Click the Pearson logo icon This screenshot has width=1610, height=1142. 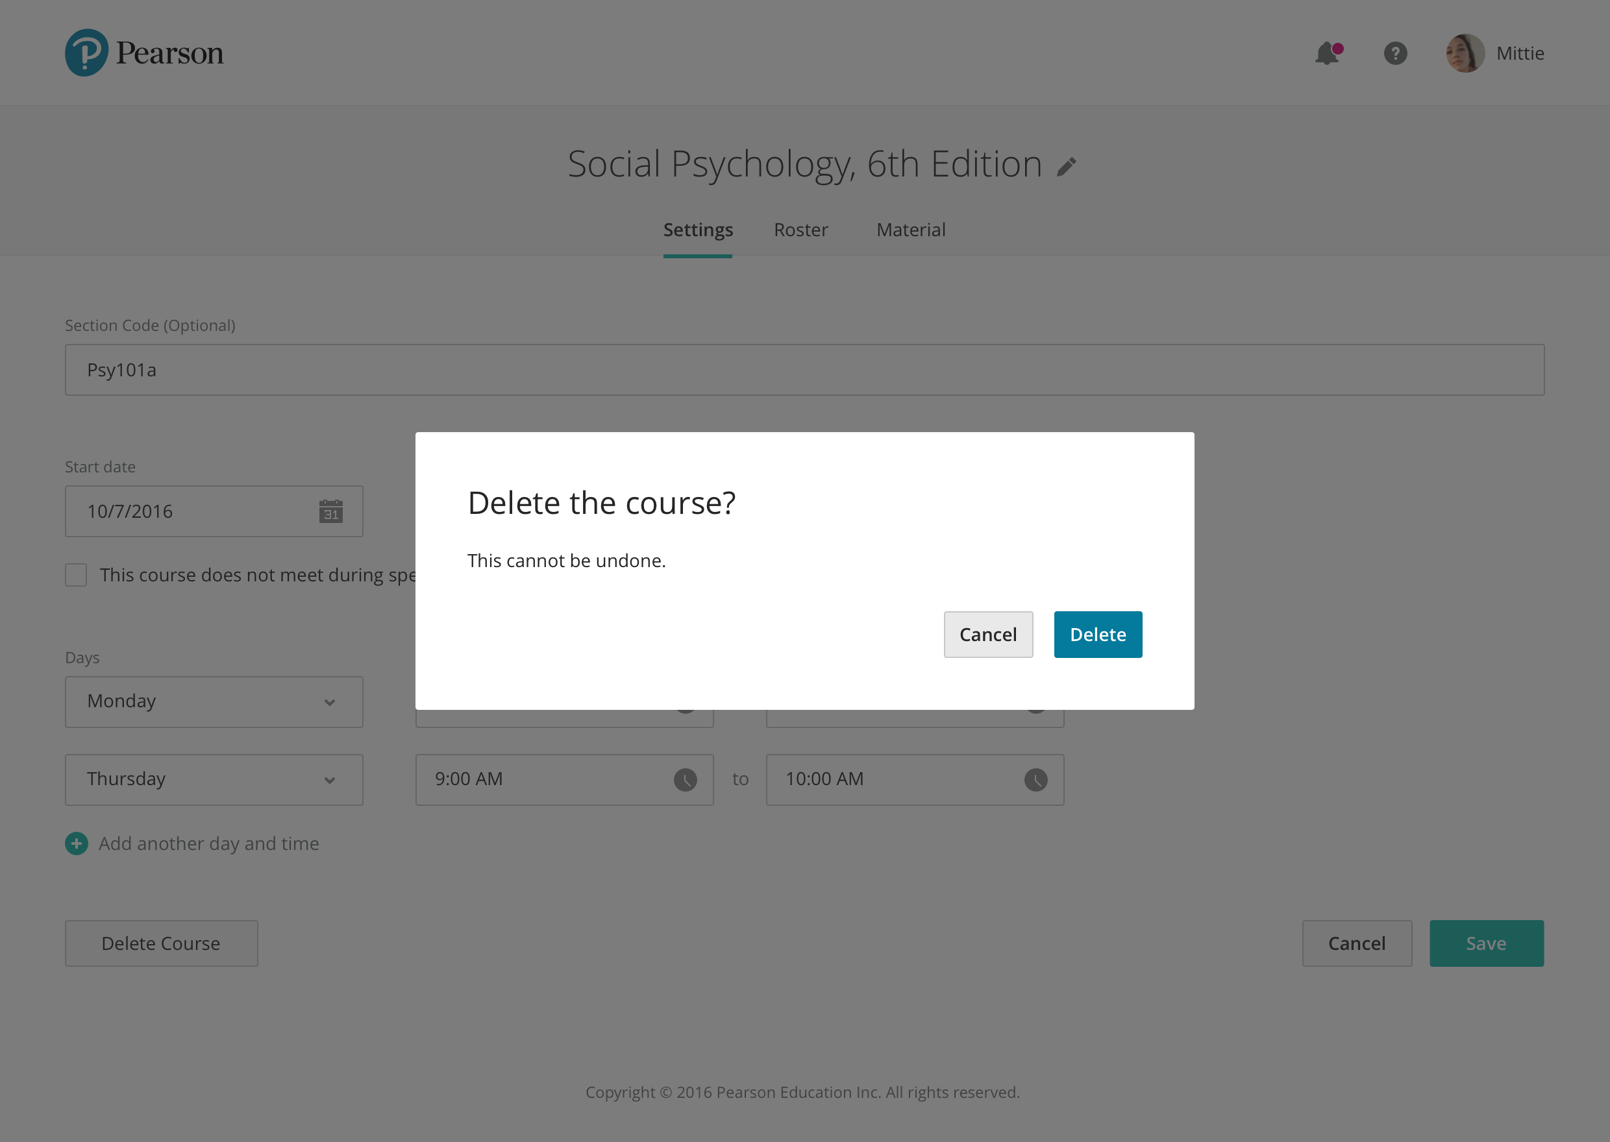[86, 53]
